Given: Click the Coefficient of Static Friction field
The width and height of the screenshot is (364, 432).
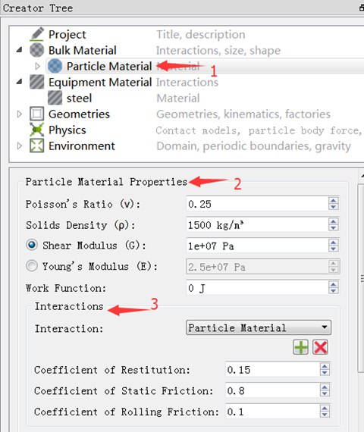Looking at the screenshot, I should (272, 390).
